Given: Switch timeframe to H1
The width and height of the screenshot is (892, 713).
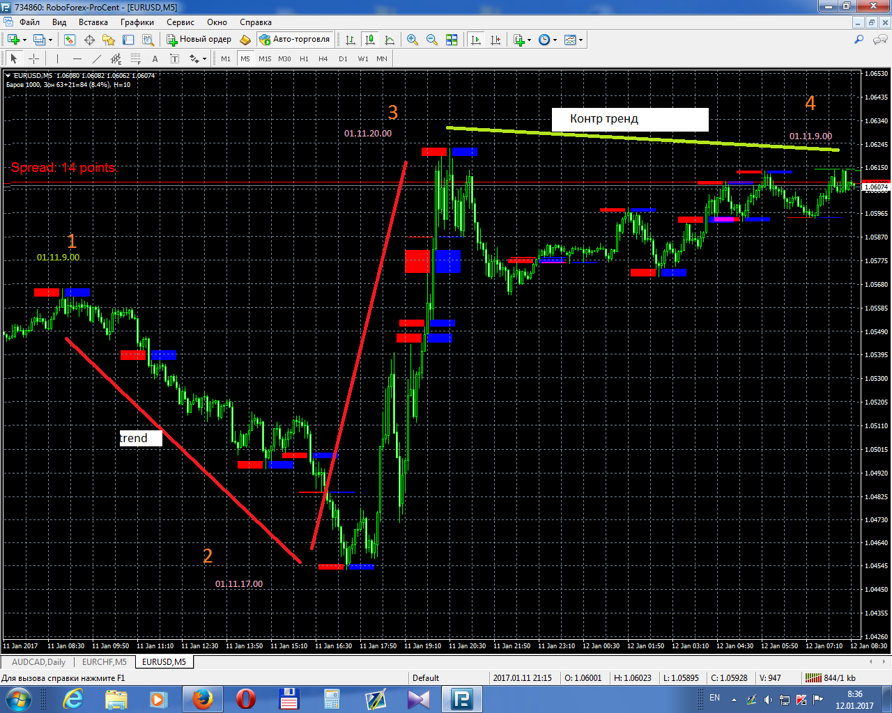Looking at the screenshot, I should [x=304, y=59].
